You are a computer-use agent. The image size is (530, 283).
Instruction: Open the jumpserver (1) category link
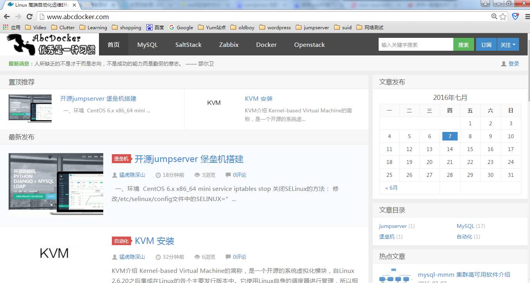tap(393, 226)
